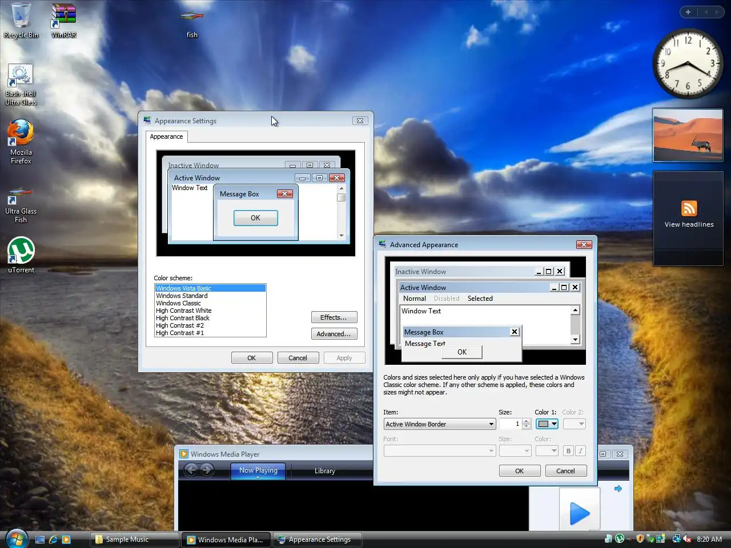Screen dimensions: 731x548
Task: Increase item Size with the up spinner arrow
Action: tap(527, 421)
